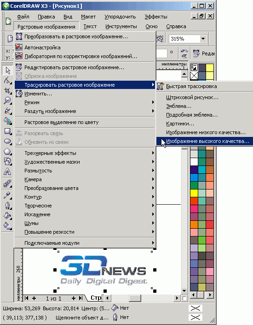Click the no-color X swatch in palette
The width and height of the screenshot is (253, 325).
click(x=194, y=76)
